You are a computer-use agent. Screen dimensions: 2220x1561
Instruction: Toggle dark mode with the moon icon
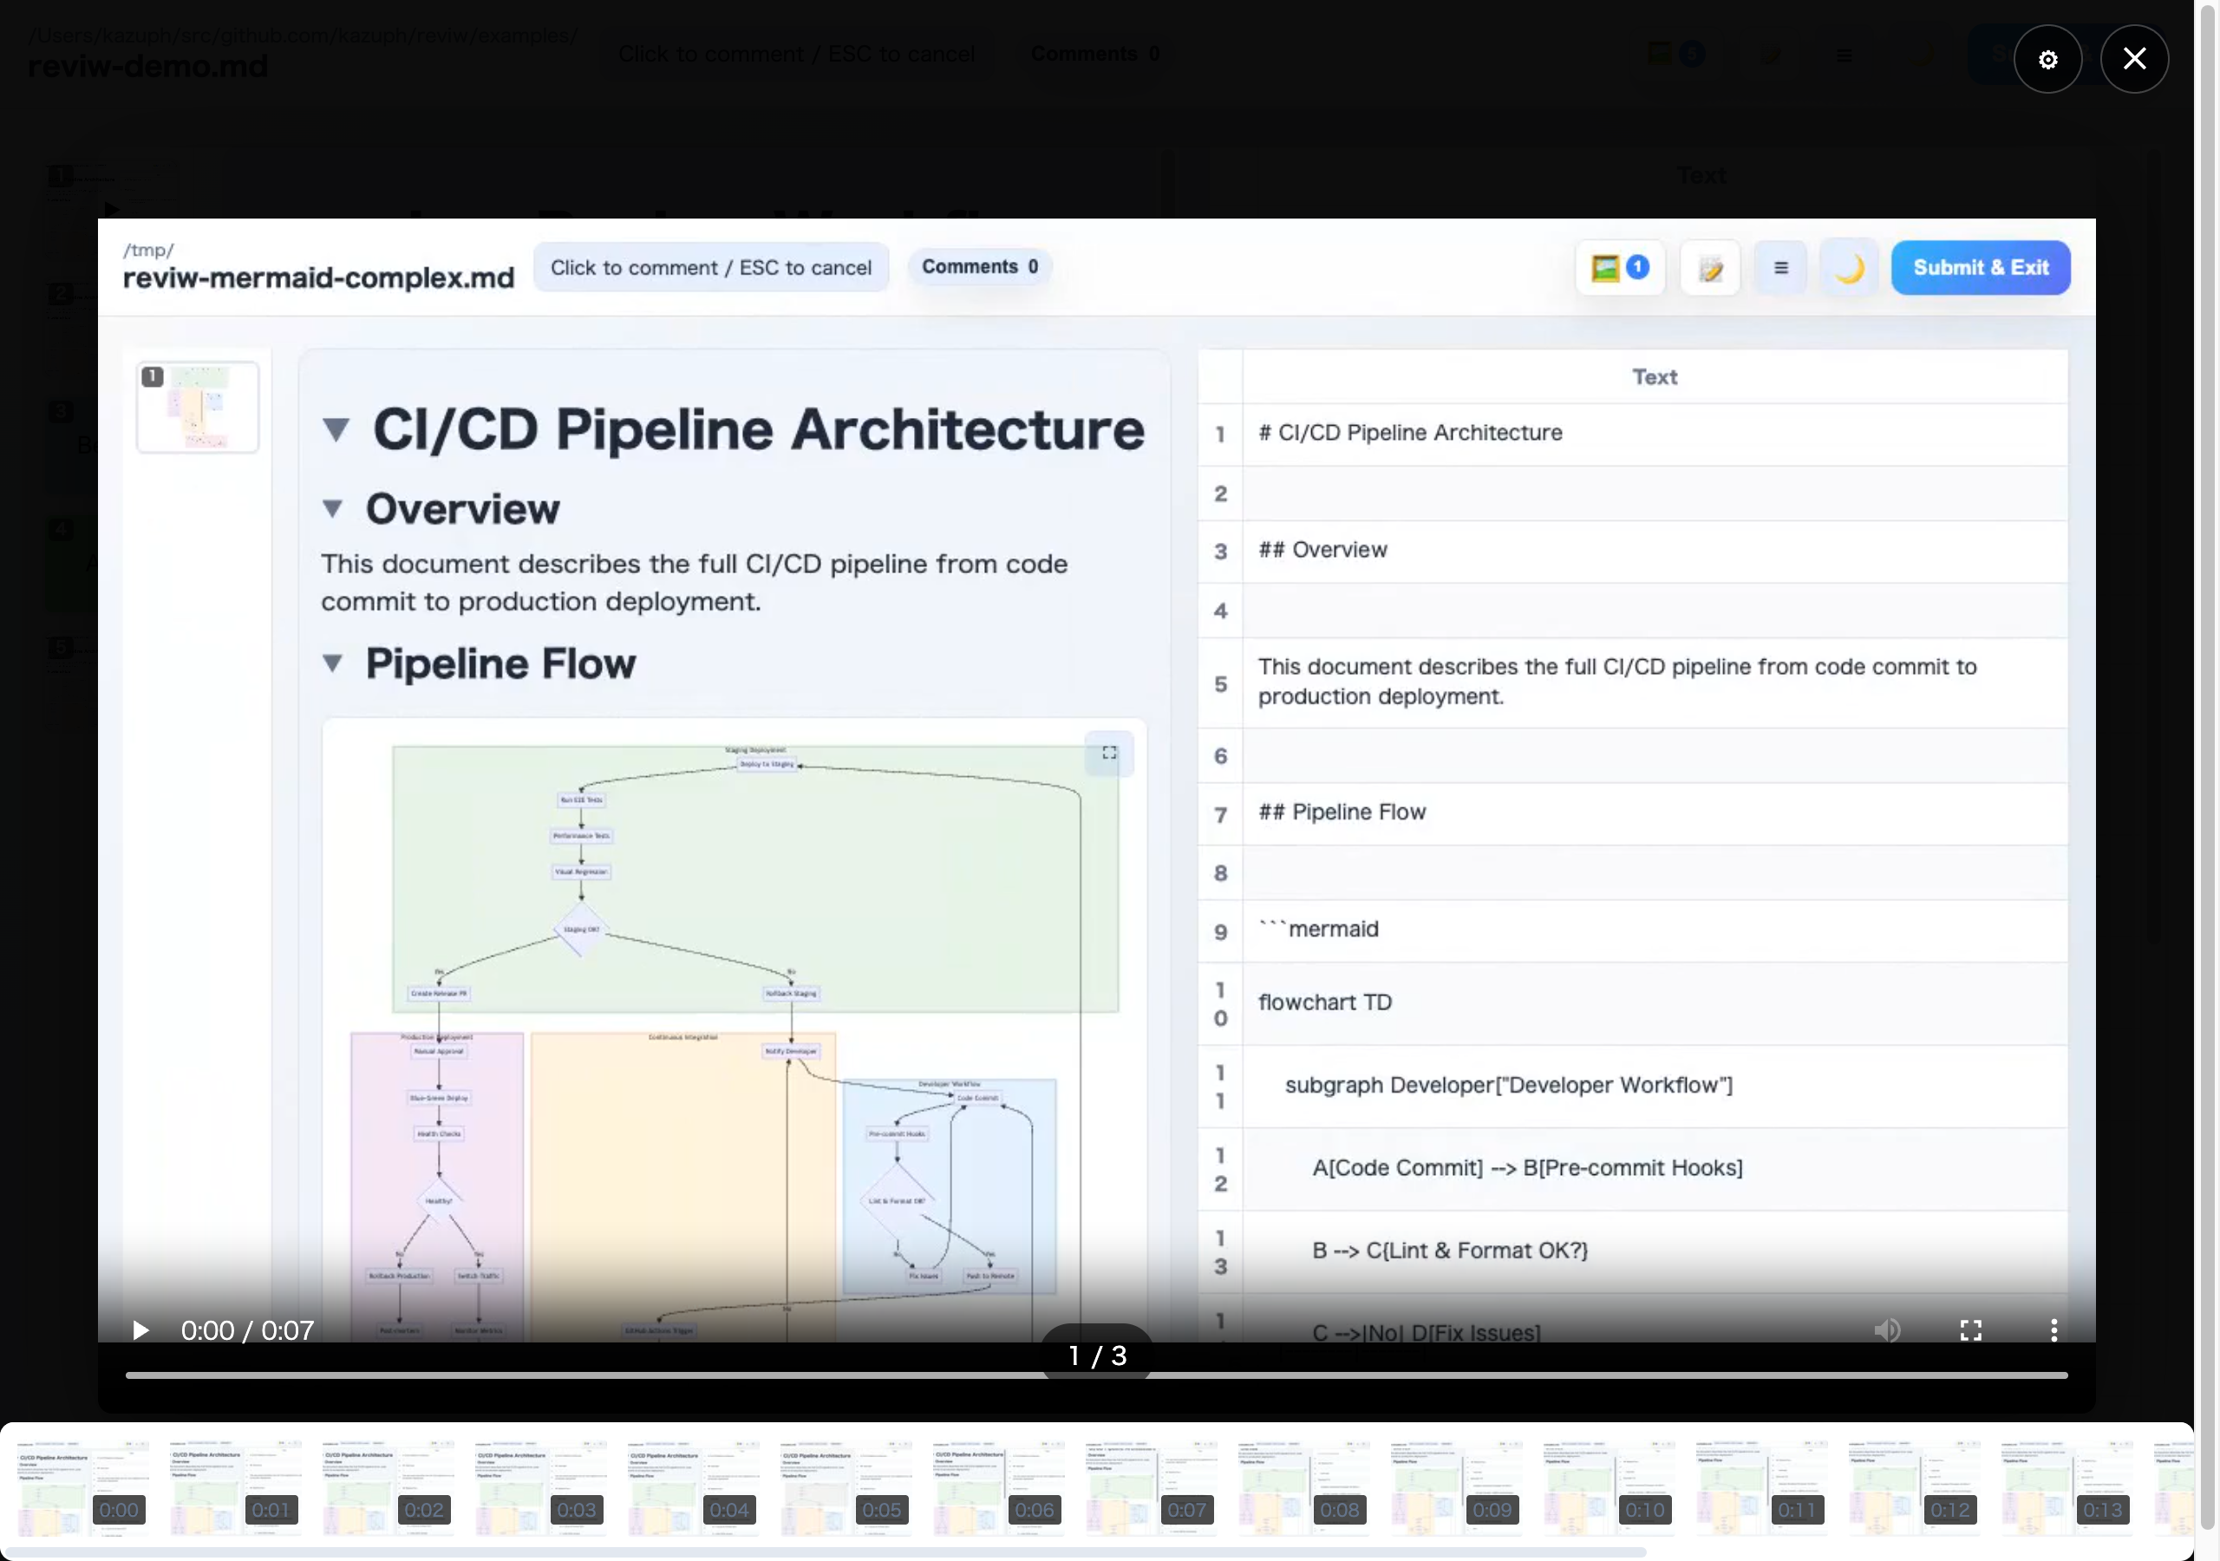[1848, 268]
